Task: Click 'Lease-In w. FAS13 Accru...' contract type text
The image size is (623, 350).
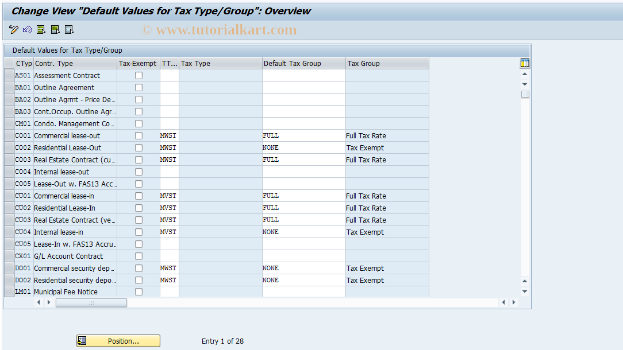Action: [x=75, y=244]
